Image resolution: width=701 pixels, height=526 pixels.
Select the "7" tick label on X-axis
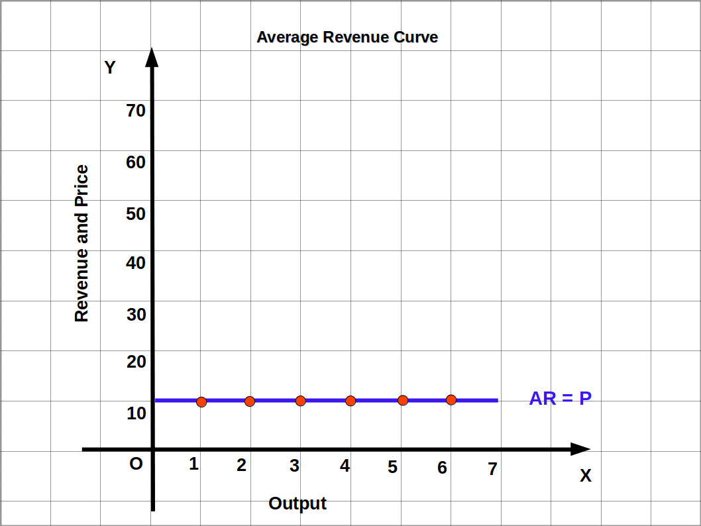492,469
